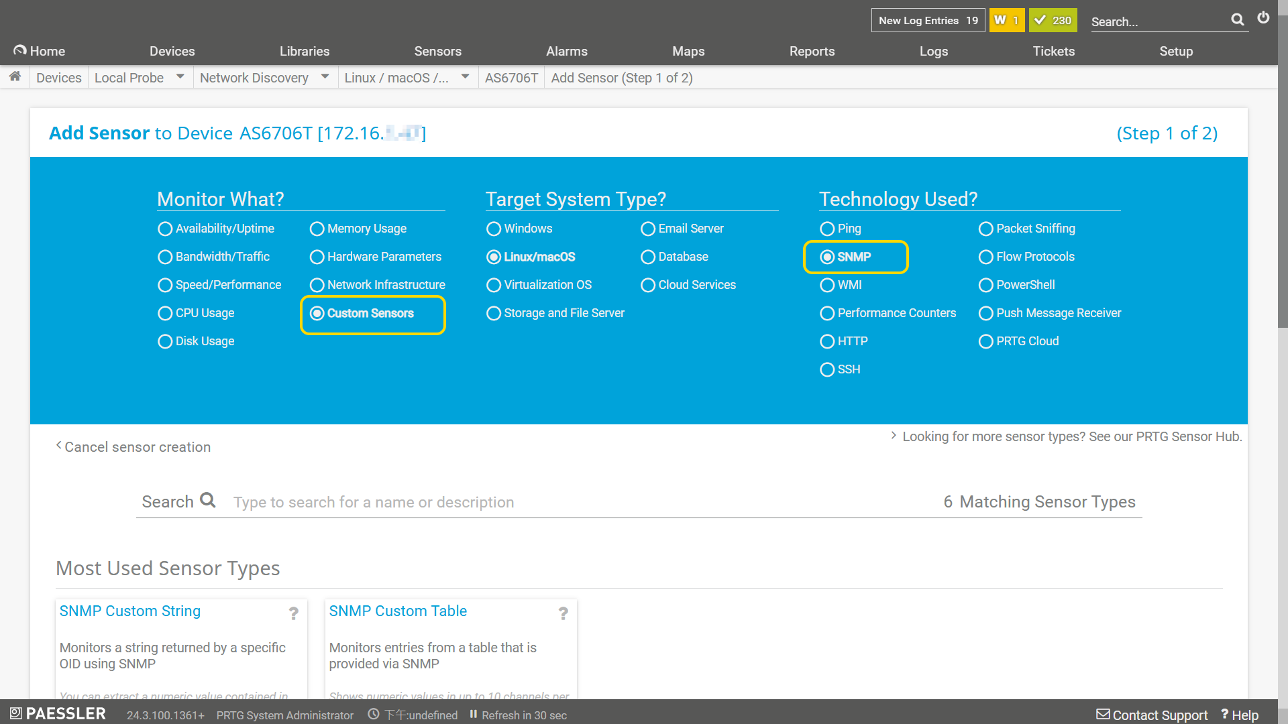Open the Tickets menu
1288x724 pixels.
(1053, 51)
